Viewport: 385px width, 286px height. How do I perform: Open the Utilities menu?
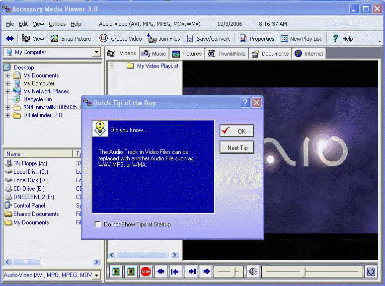click(x=57, y=24)
